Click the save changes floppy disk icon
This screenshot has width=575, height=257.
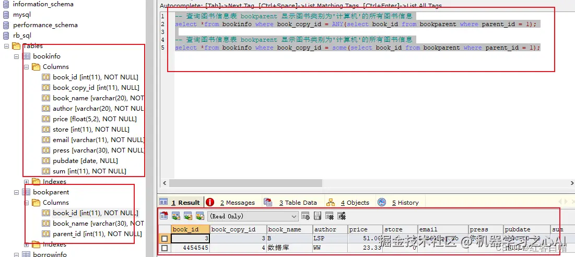coord(318,216)
